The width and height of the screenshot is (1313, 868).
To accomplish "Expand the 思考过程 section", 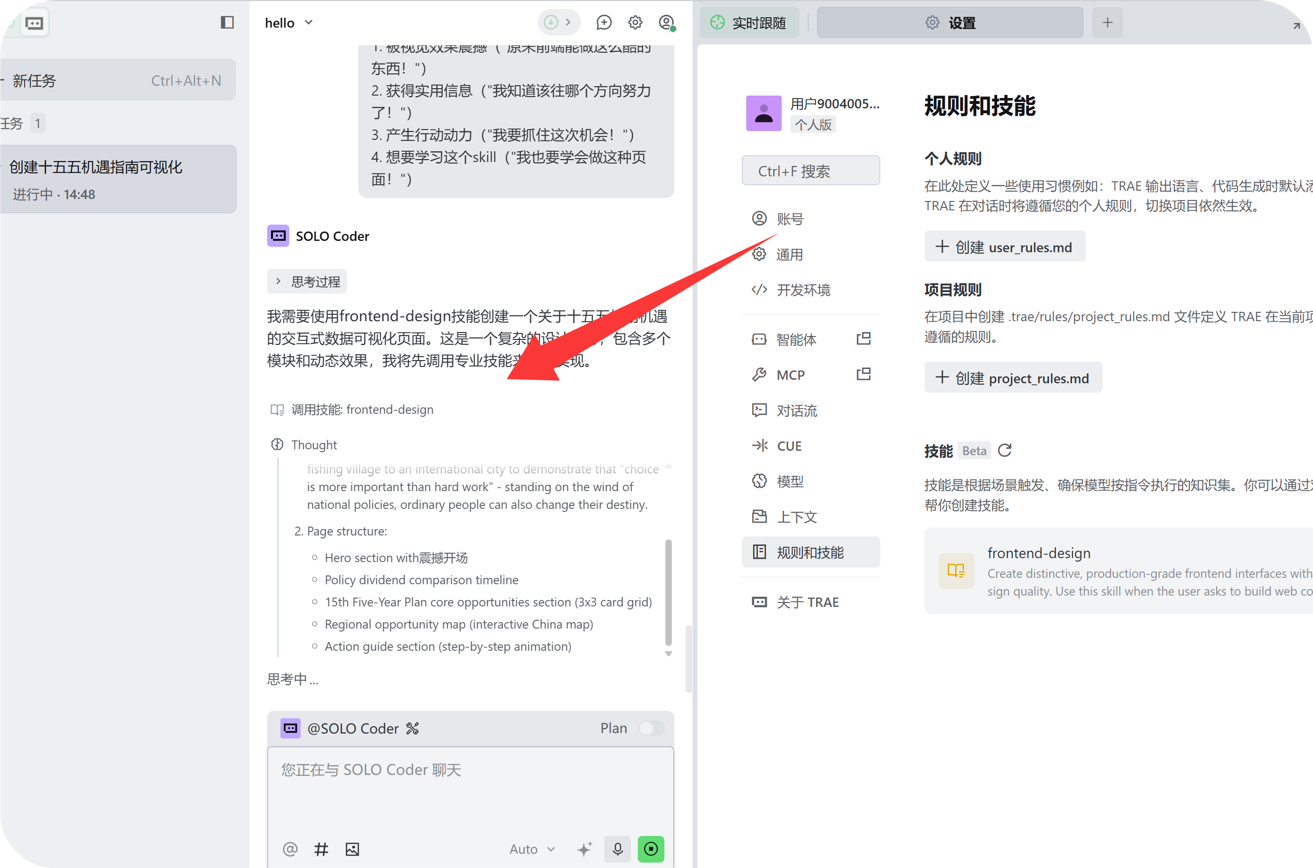I will [308, 282].
